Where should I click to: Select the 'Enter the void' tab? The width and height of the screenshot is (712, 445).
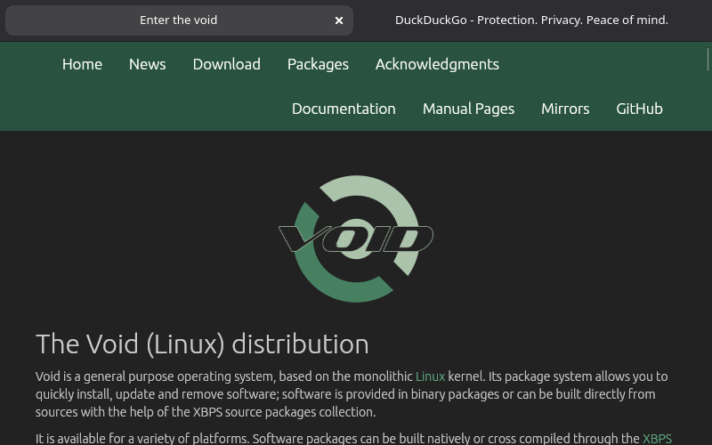coord(178,20)
